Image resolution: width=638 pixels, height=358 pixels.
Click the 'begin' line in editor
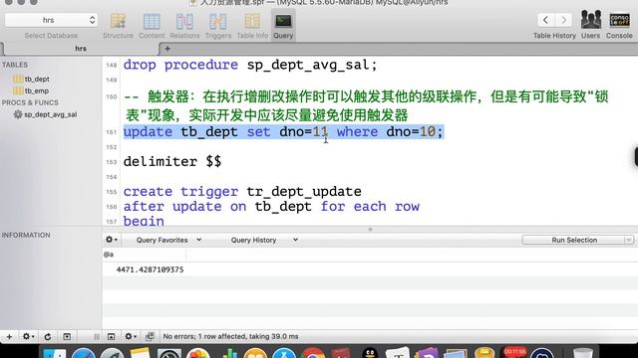coord(144,221)
